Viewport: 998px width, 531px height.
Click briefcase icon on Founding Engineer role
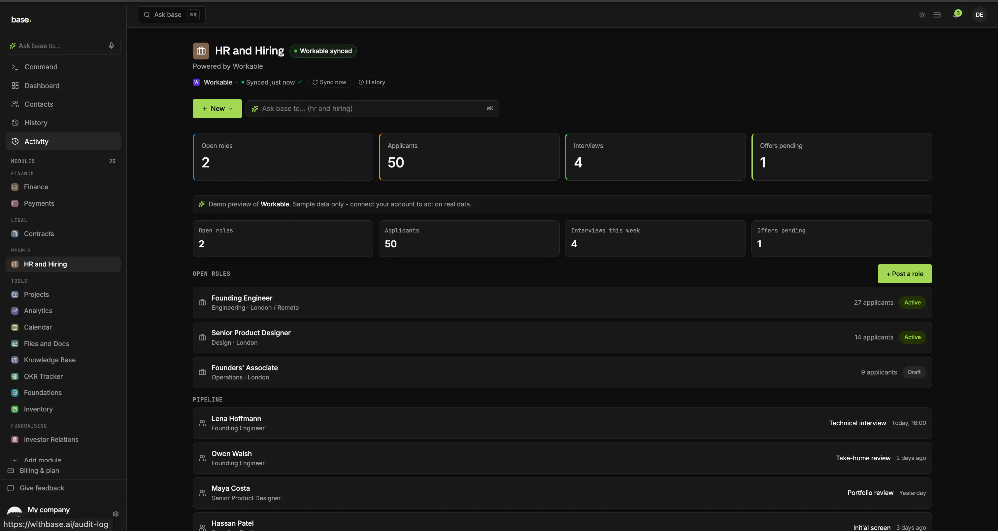coord(202,302)
